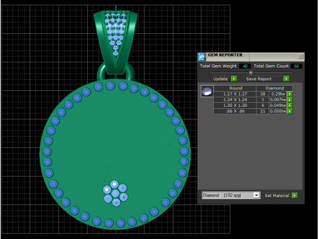319x239 pixels.
Task: Click the 0.007tw weight cell
Action: tap(278, 100)
